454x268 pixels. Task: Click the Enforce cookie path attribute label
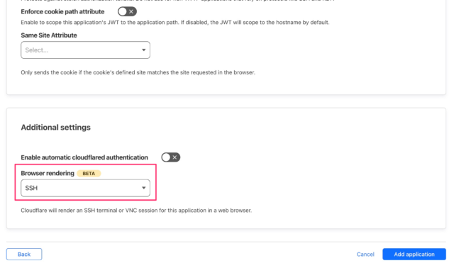point(62,11)
